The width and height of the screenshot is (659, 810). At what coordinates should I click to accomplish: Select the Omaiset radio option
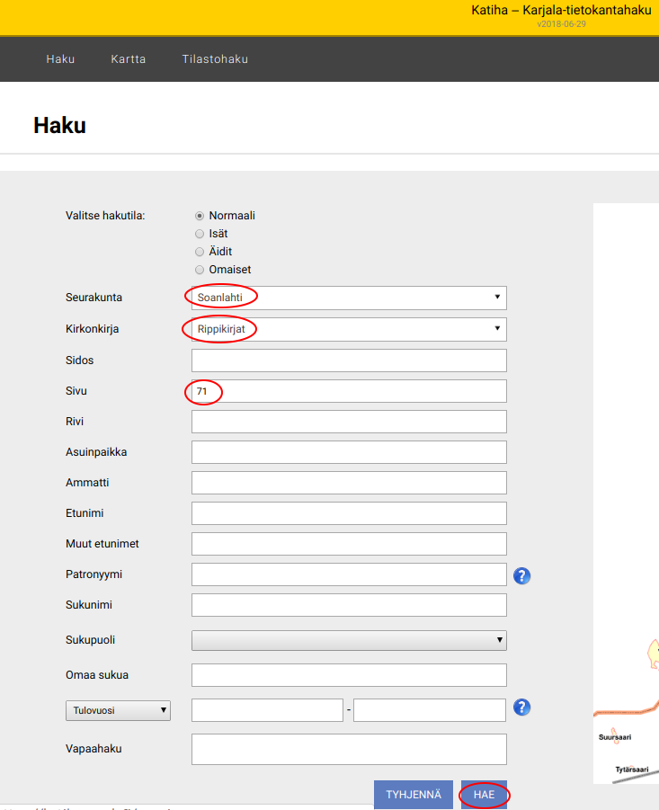(200, 270)
